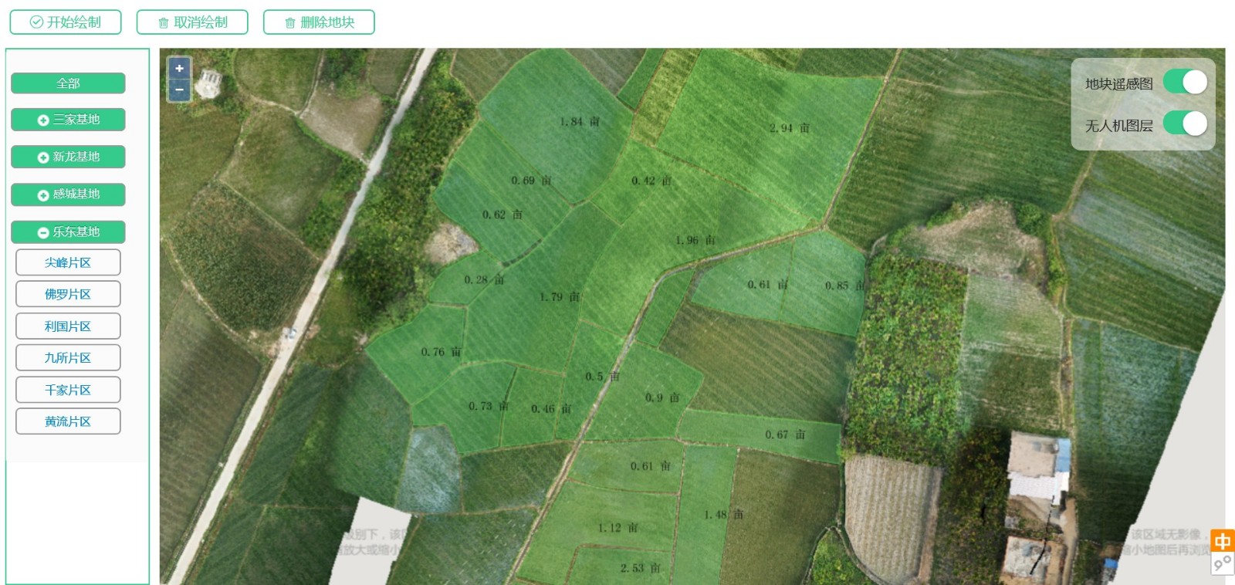The width and height of the screenshot is (1235, 585).
Task: Expand the 新龙基地 group
Action: pyautogui.click(x=68, y=157)
